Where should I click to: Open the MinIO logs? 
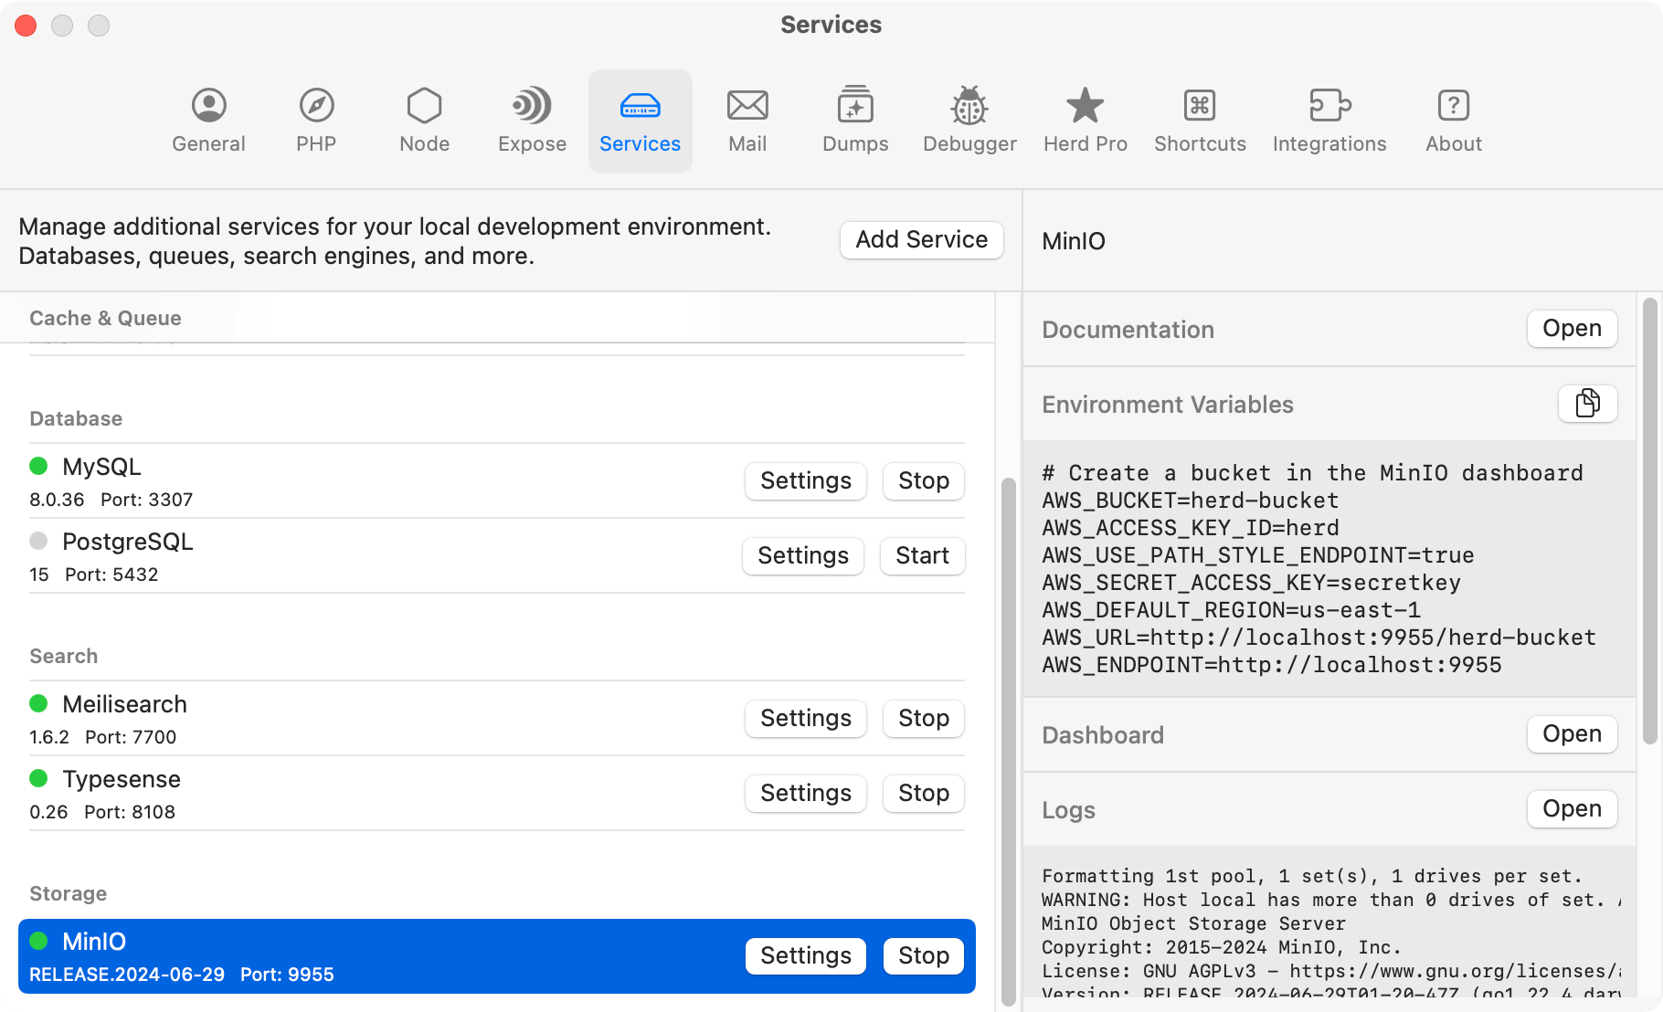[x=1572, y=808]
